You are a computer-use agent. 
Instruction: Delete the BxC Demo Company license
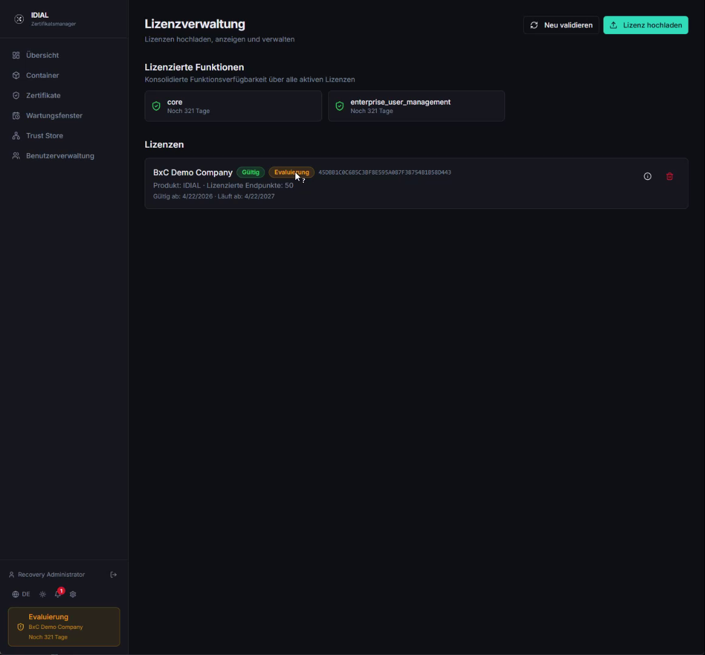[670, 176]
